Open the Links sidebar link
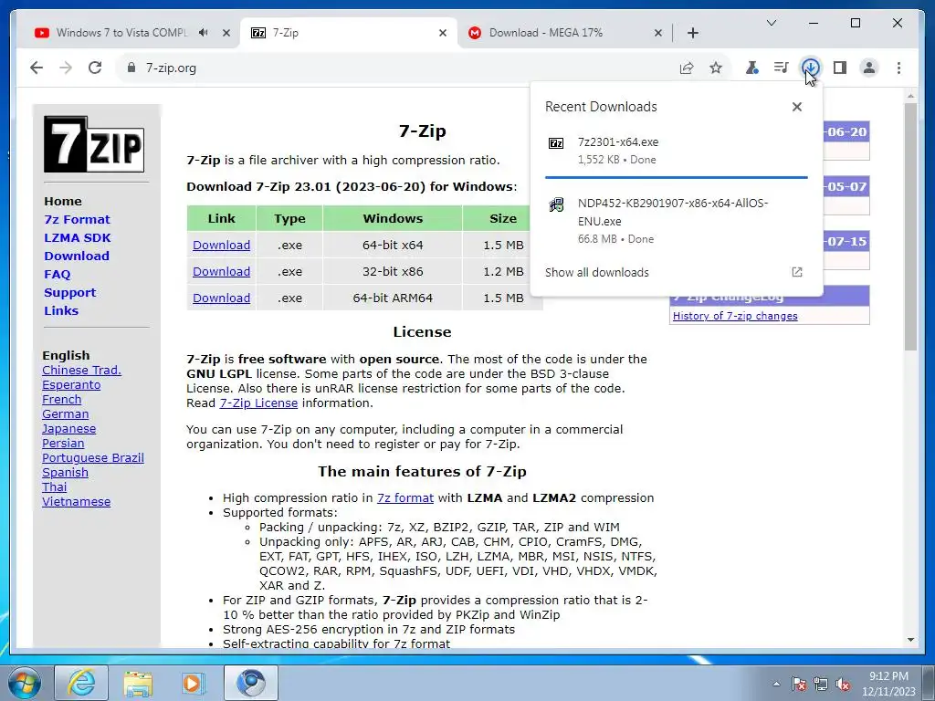 point(61,310)
